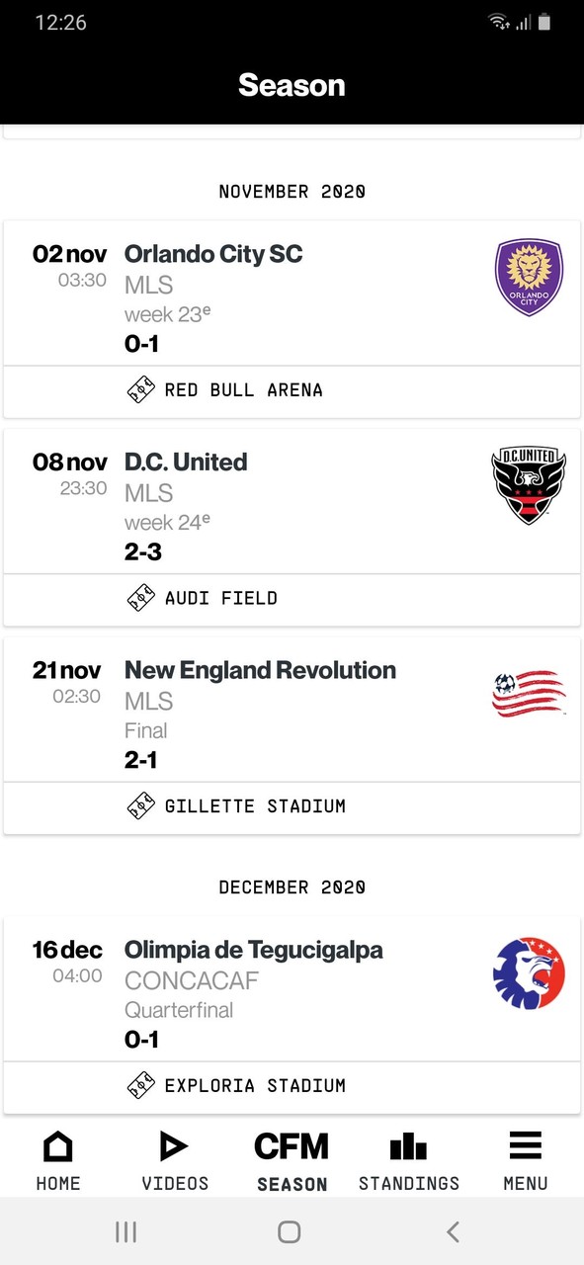Tap the CFM Season icon

292,1156
